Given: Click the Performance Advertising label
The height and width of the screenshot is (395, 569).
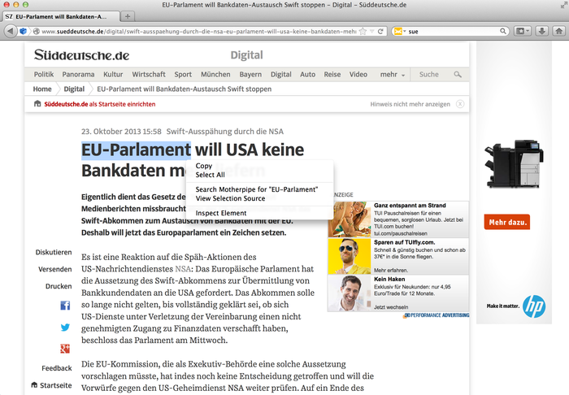Looking at the screenshot, I should 437,315.
